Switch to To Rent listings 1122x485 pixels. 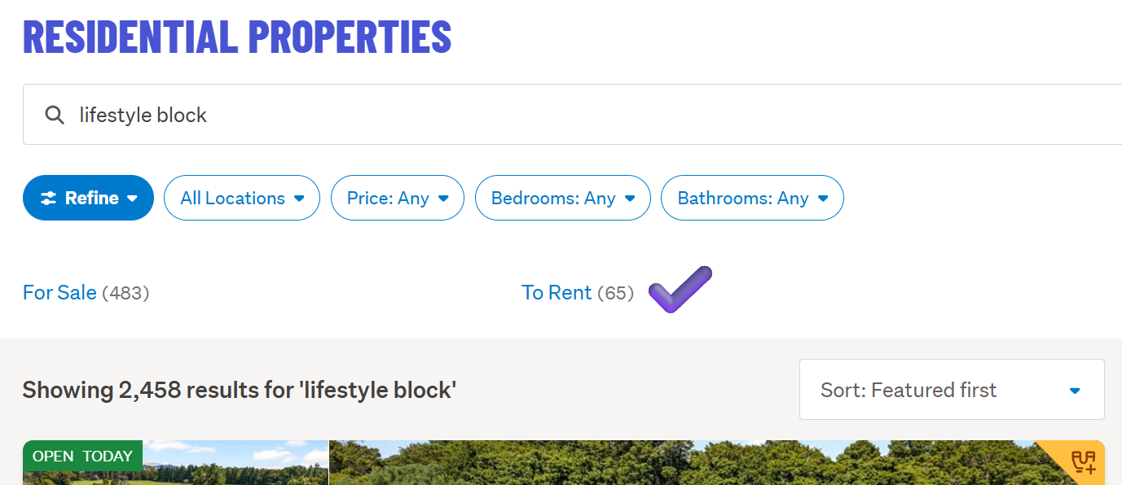coord(557,293)
